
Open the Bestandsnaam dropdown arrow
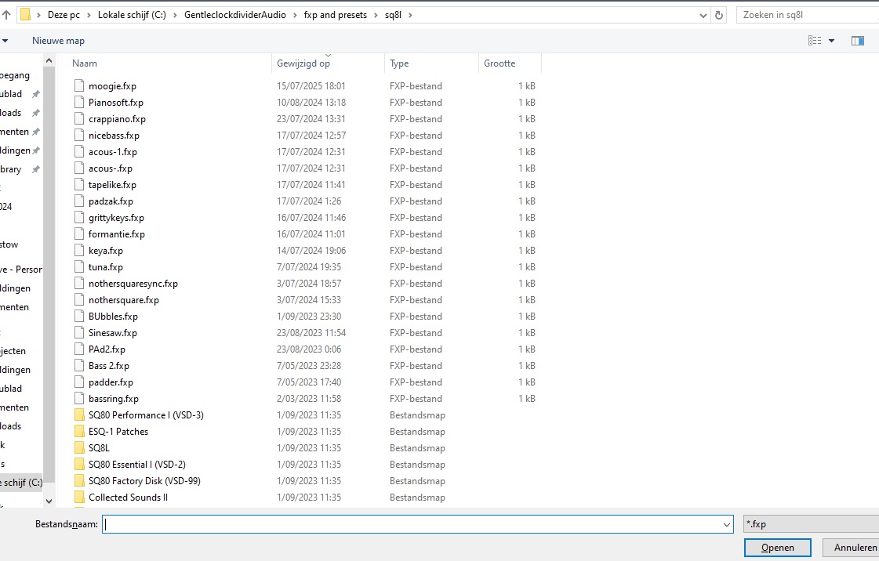[727, 525]
